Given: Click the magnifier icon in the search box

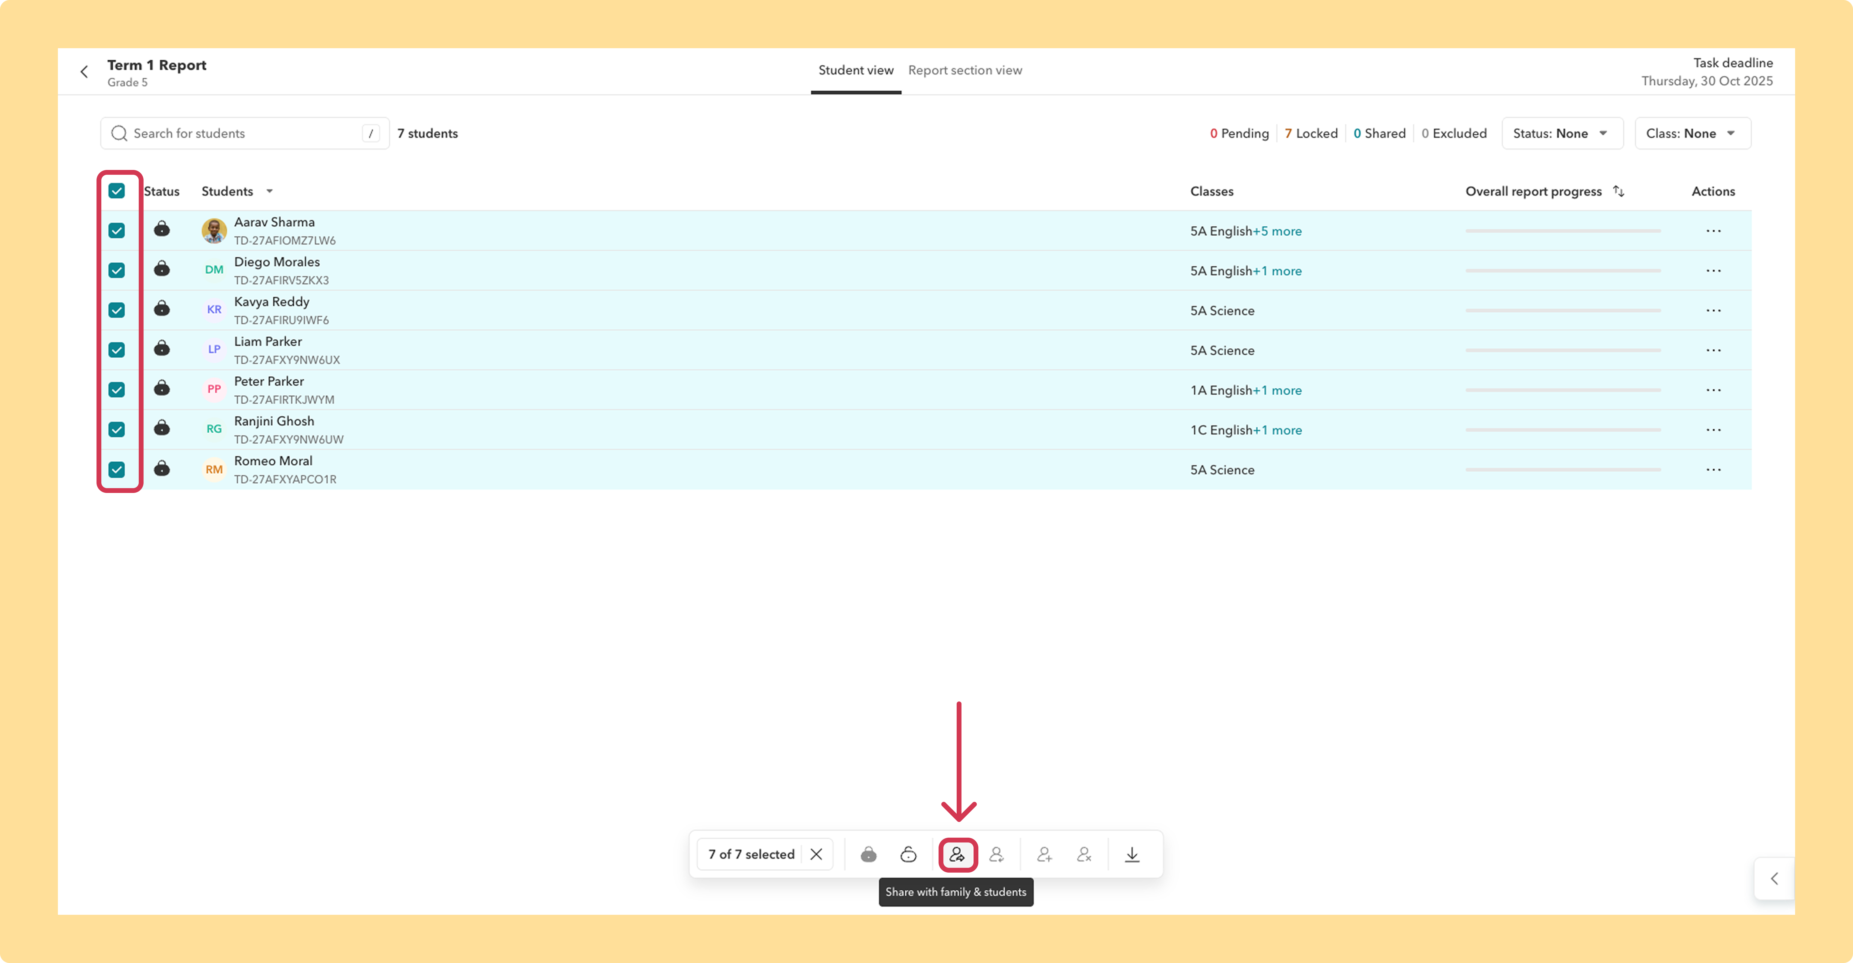Looking at the screenshot, I should pyautogui.click(x=119, y=134).
